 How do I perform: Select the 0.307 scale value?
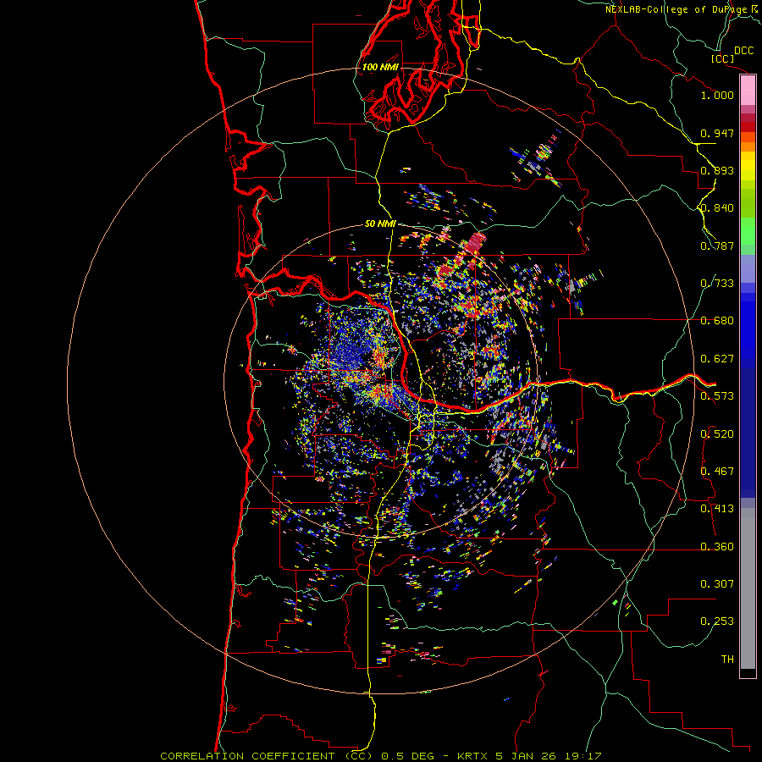click(717, 584)
